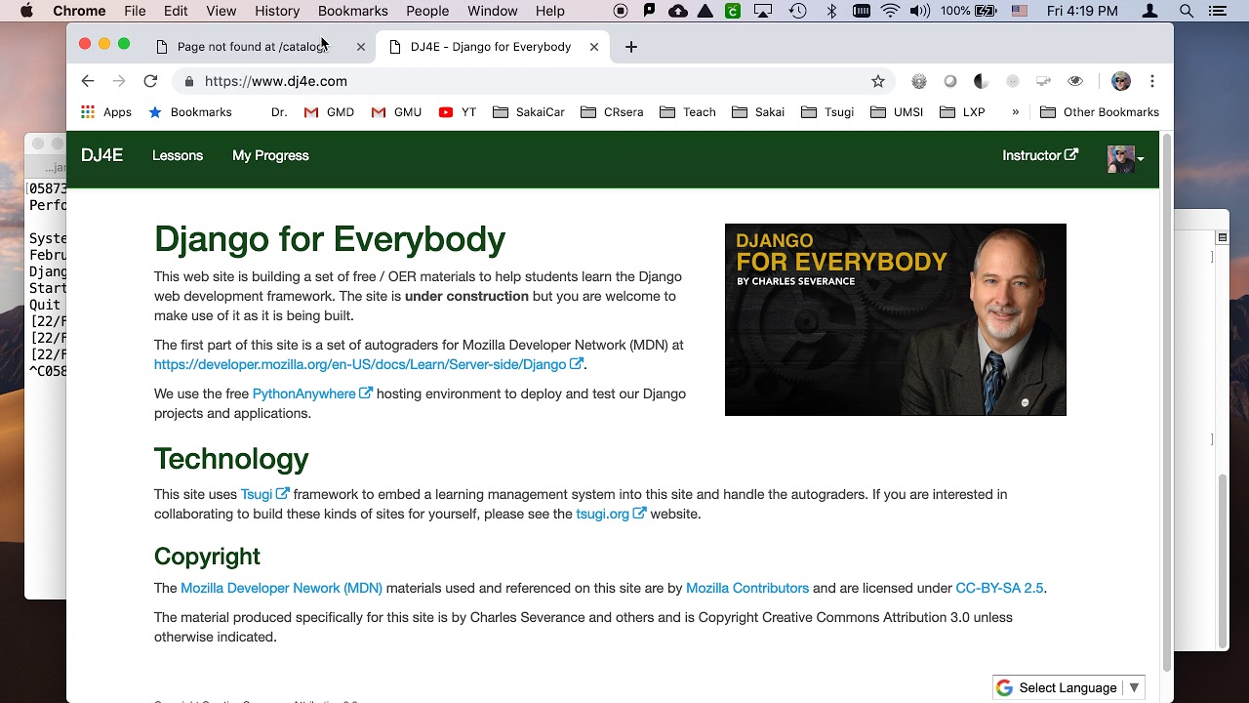Screen dimensions: 1249x703
Task: Open the Apps grid shortcut in bookmarks bar
Action: coord(106,112)
